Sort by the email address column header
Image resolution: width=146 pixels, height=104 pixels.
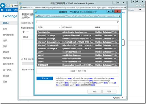coord(78,27)
